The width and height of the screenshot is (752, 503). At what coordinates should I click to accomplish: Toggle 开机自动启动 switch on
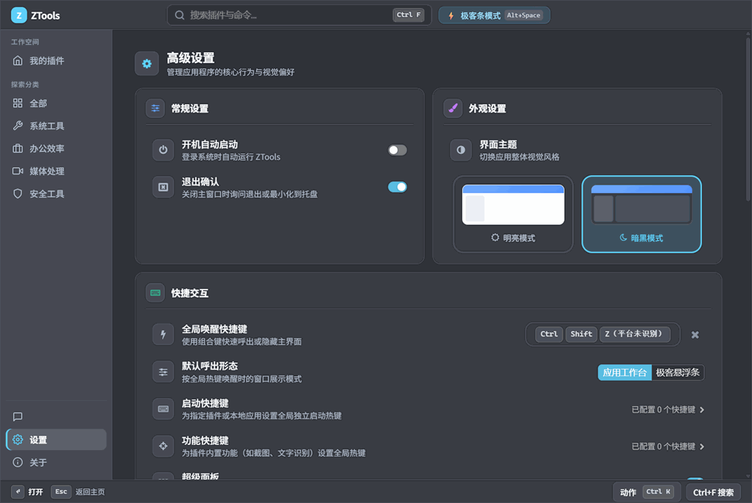pyautogui.click(x=397, y=151)
